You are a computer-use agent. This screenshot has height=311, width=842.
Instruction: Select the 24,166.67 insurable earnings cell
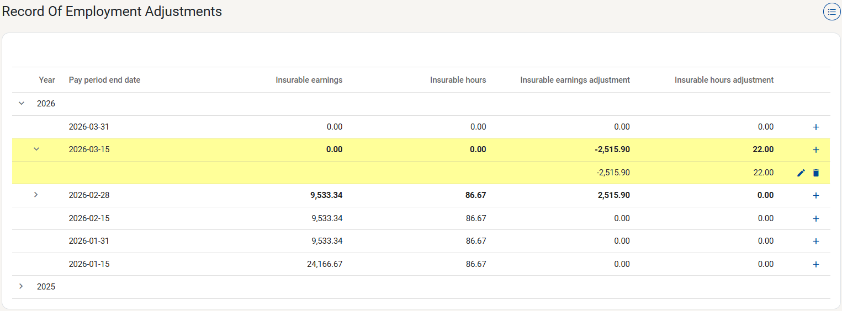(324, 264)
